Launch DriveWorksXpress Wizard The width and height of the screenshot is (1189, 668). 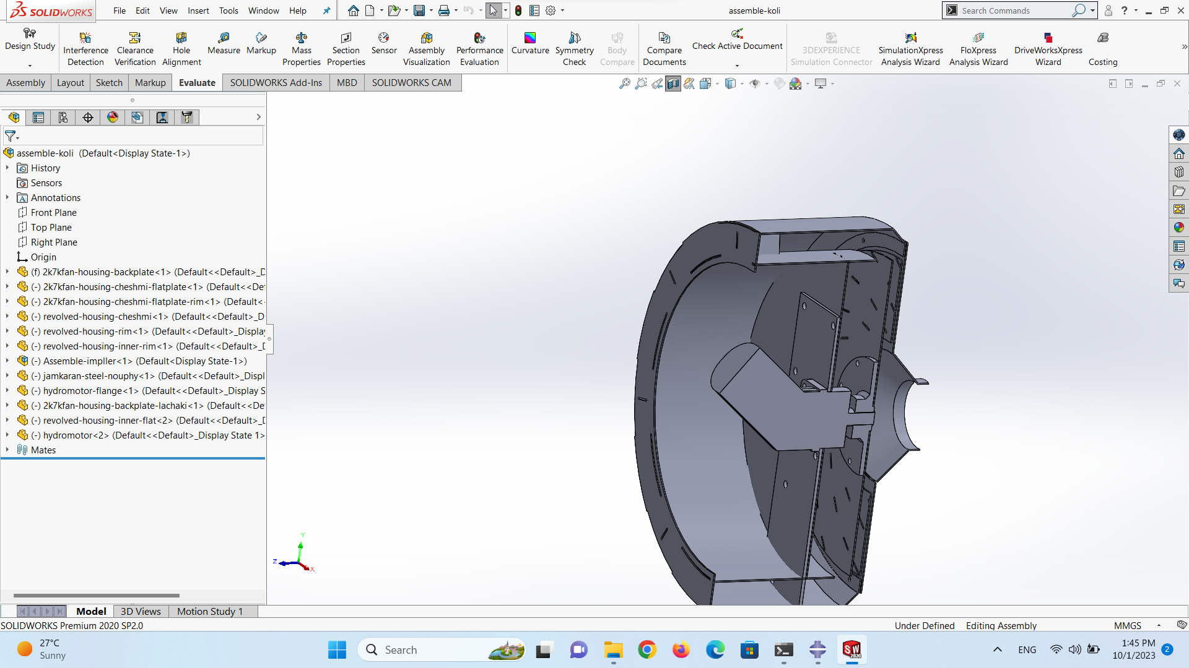(x=1048, y=49)
